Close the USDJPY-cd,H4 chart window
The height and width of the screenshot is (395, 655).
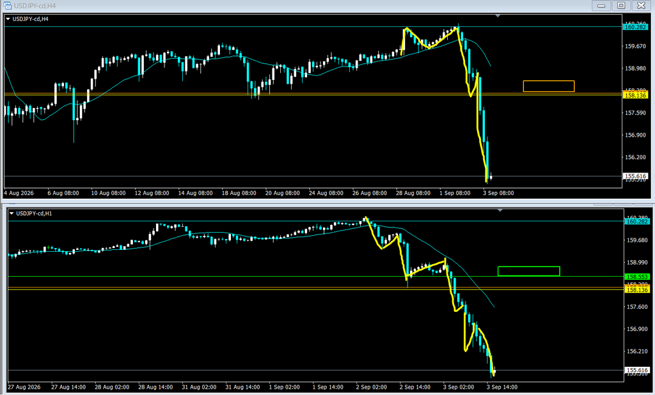pyautogui.click(x=641, y=5)
